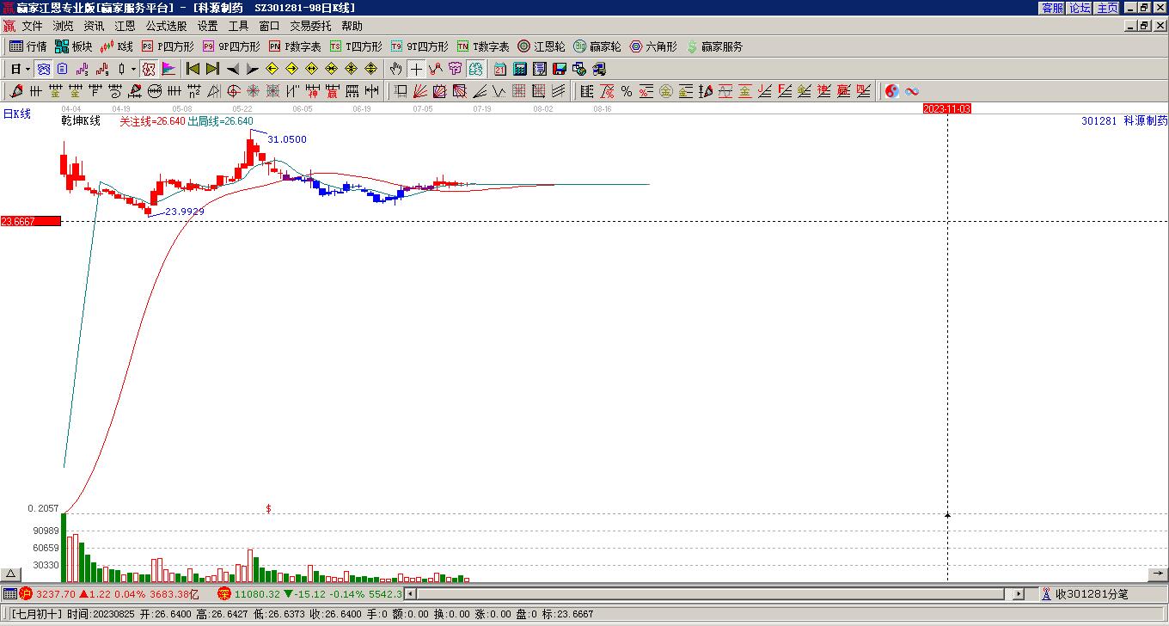This screenshot has height=626, width=1169.
Task: Open the 行情 market quotes view
Action: point(28,46)
